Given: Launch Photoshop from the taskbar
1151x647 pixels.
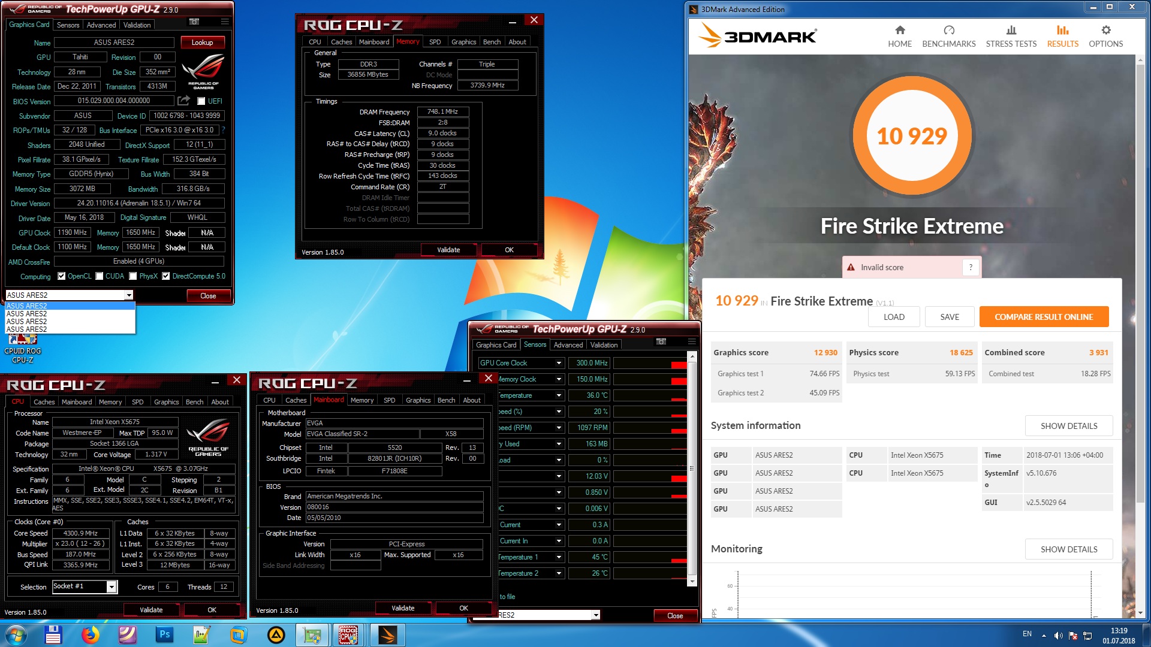Looking at the screenshot, I should coord(164,635).
